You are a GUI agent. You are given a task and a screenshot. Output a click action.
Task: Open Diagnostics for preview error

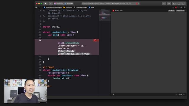(180, 11)
